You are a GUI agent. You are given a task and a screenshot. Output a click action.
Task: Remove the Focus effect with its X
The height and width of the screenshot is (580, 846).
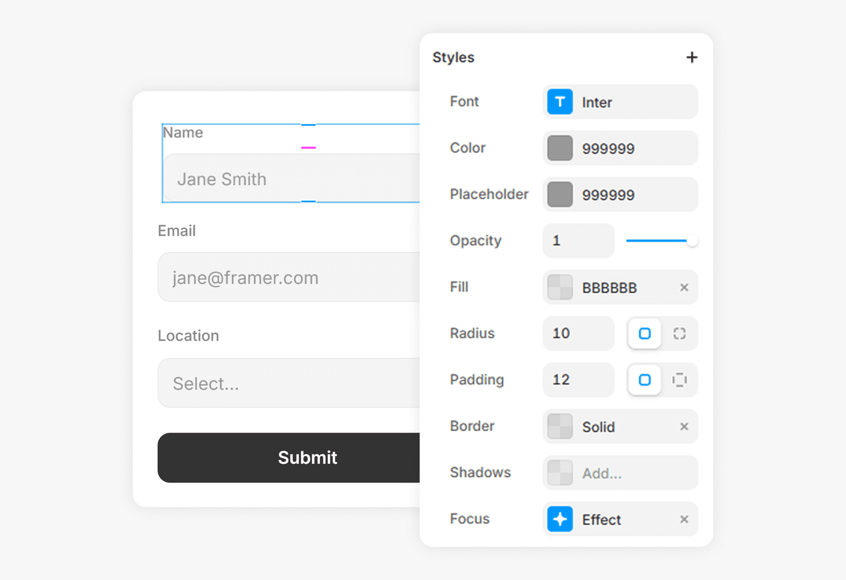click(x=684, y=519)
